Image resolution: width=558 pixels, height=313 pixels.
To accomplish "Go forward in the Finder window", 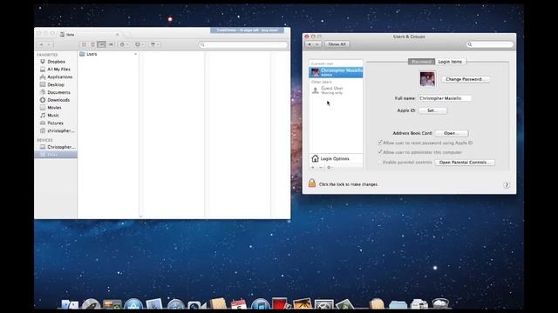I will (50, 44).
